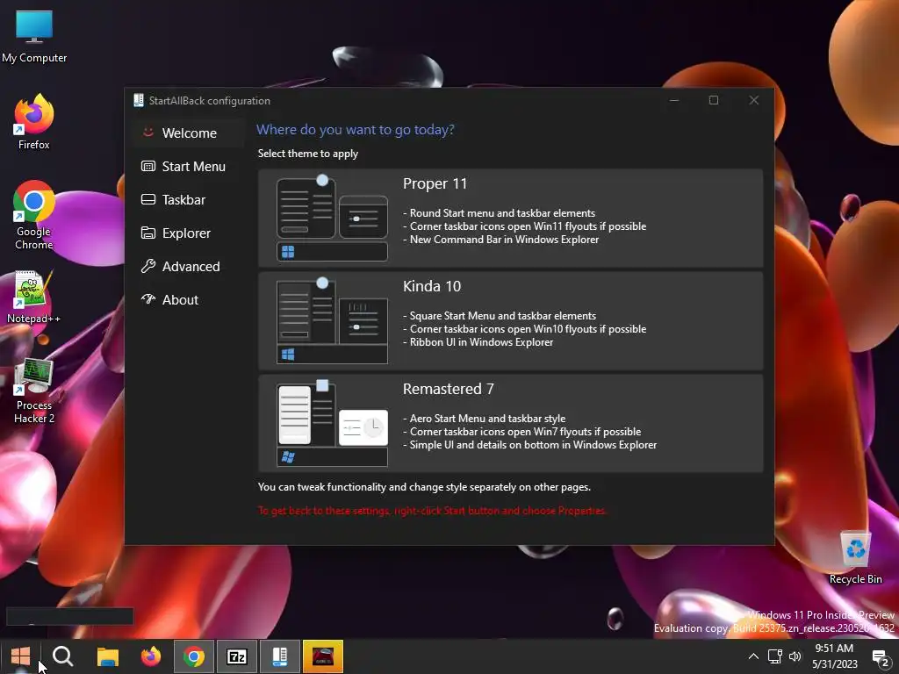Switch to StartAllBack taskbar button
Screen dimensions: 899x674
[280, 656]
